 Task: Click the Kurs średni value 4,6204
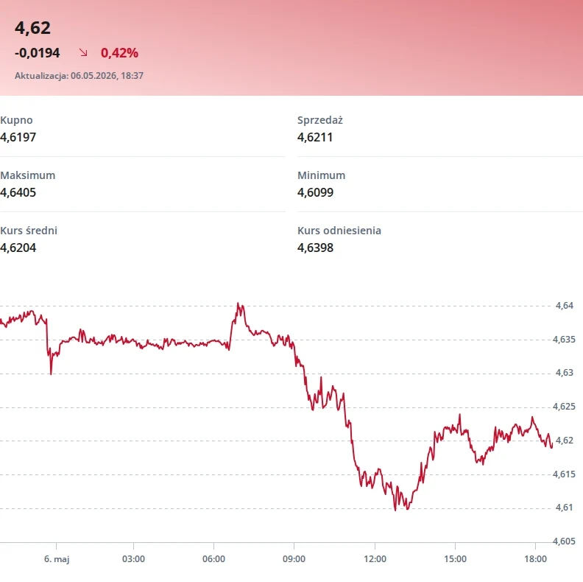click(18, 248)
